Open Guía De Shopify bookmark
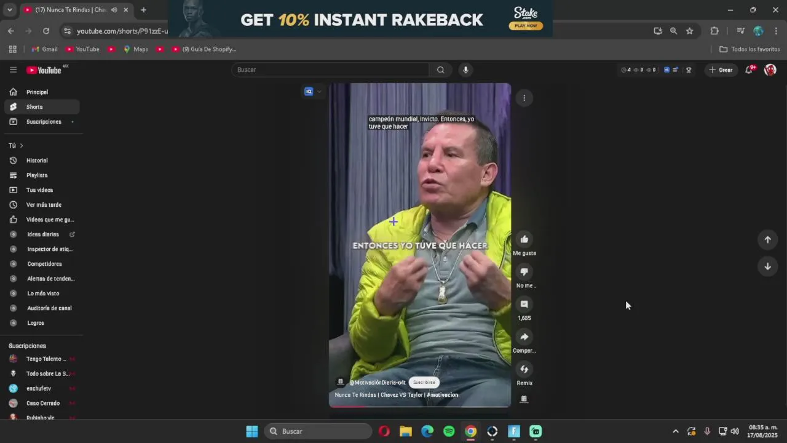787x443 pixels. point(204,49)
